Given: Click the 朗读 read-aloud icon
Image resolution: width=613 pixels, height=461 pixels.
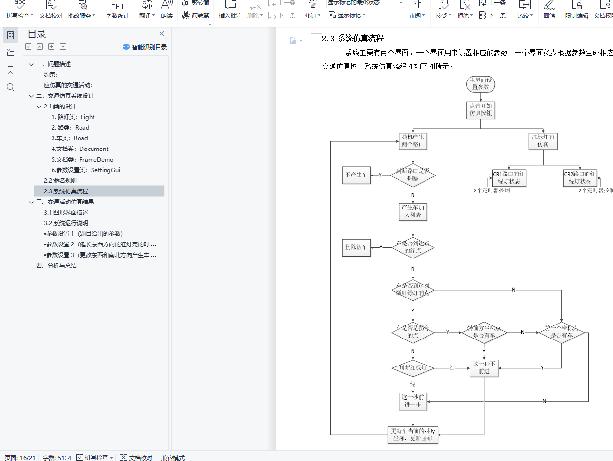Looking at the screenshot, I should click(x=167, y=10).
